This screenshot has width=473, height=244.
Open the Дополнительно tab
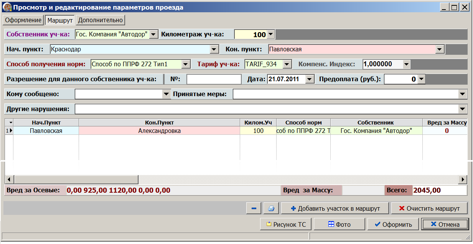pos(101,20)
